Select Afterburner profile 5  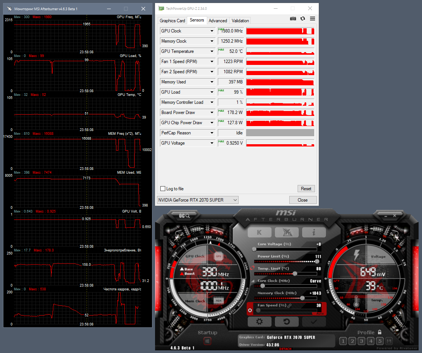pos(380,341)
